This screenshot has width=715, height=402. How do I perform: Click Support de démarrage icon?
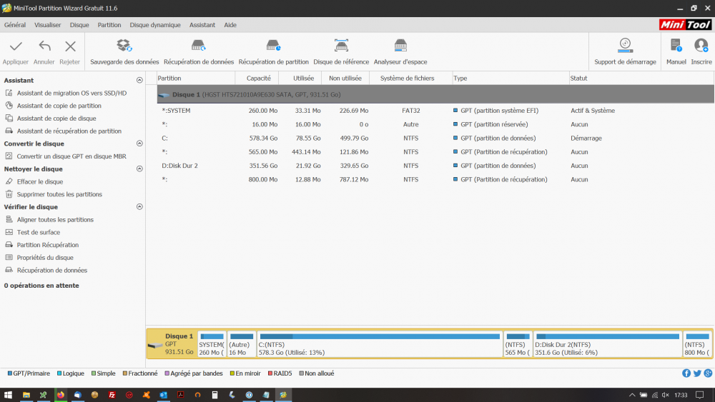[x=625, y=46]
